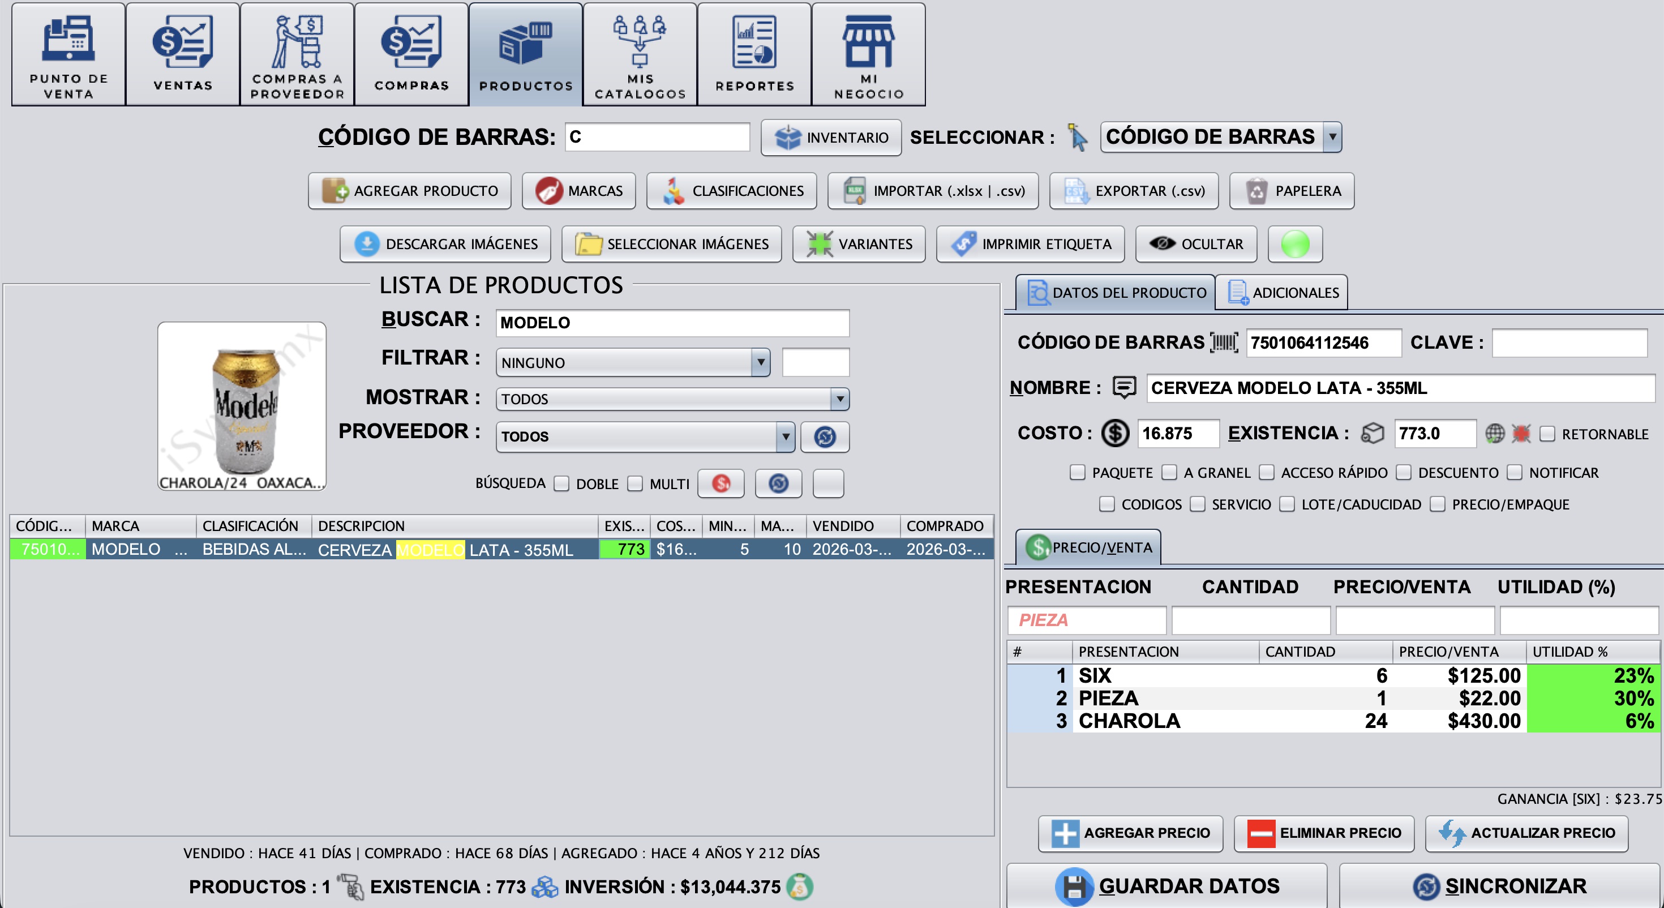Open the Papelera trash
The width and height of the screenshot is (1664, 908).
(x=1291, y=191)
